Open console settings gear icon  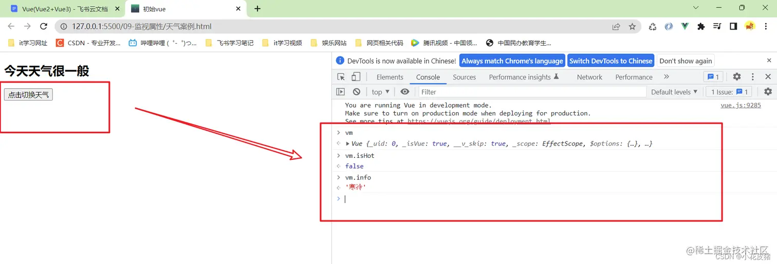click(x=768, y=92)
